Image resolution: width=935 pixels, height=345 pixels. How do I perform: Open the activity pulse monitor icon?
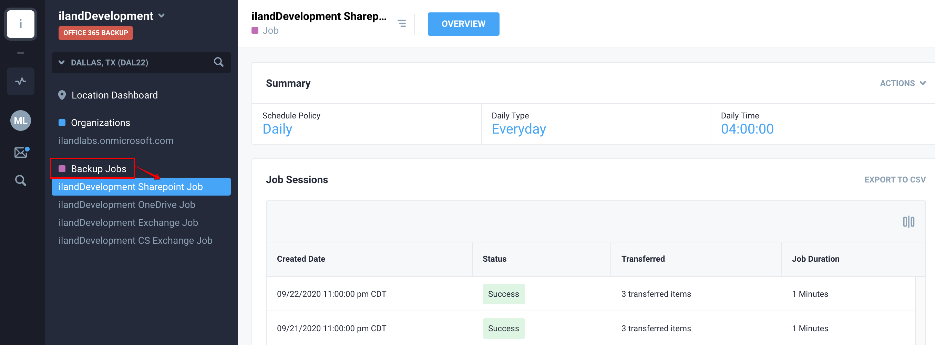(21, 81)
